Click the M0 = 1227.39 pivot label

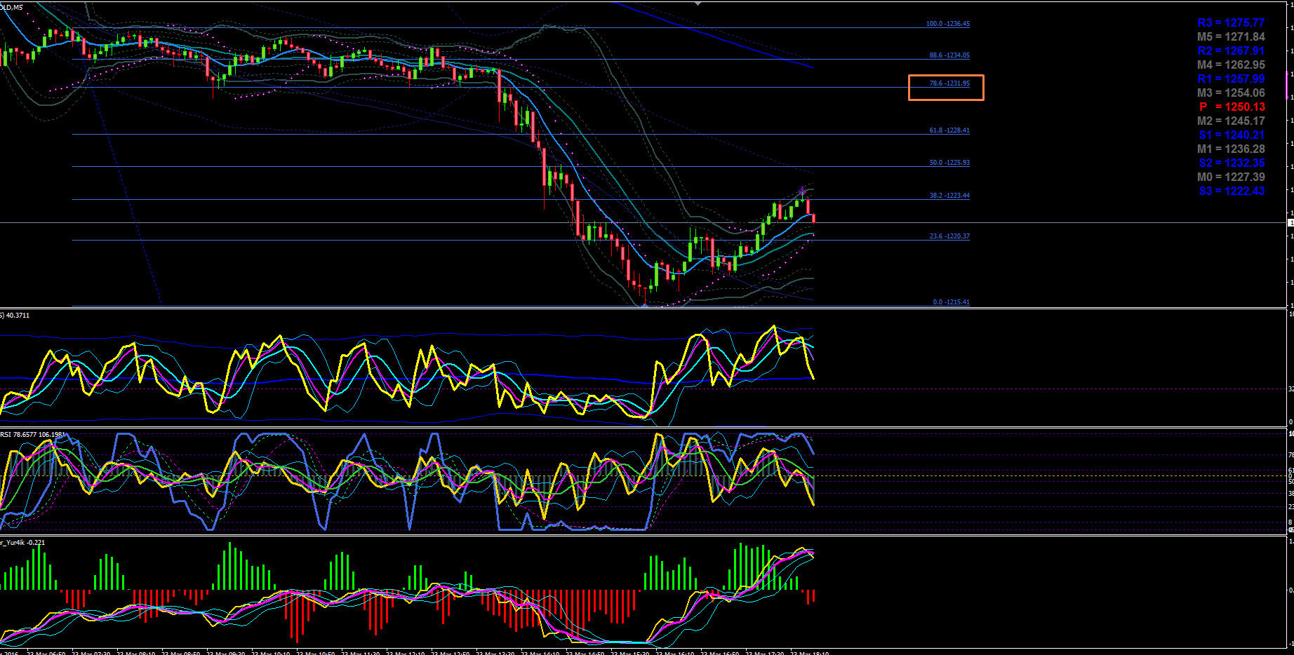(1231, 177)
